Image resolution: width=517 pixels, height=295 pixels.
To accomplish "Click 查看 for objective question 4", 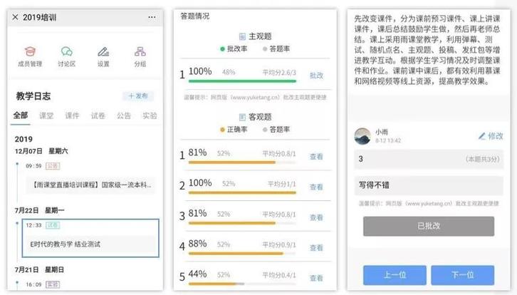I will tap(316, 248).
